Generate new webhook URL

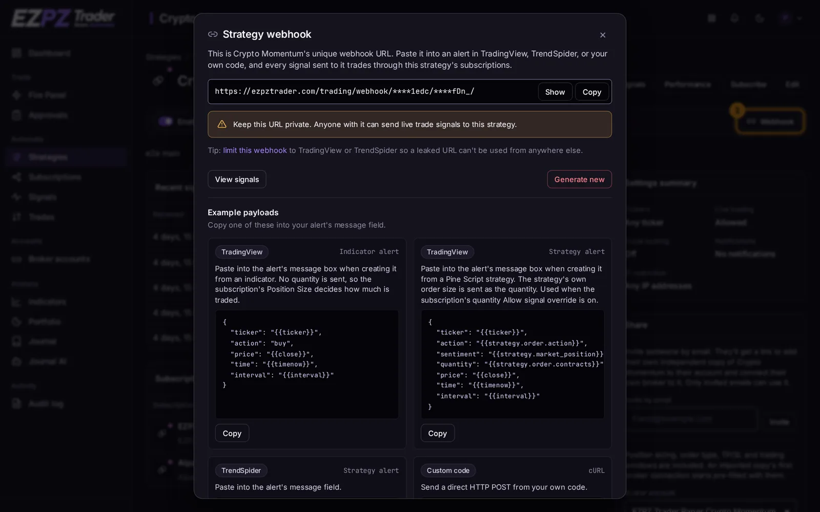tap(579, 179)
